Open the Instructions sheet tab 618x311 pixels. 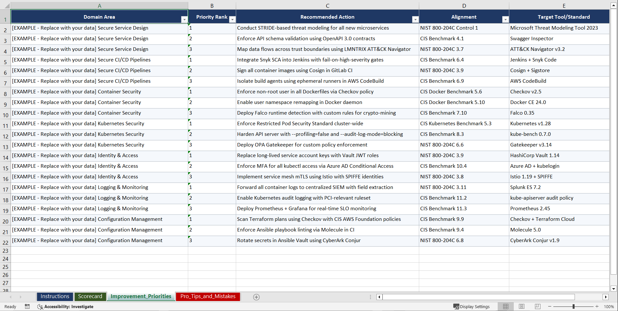(55, 297)
